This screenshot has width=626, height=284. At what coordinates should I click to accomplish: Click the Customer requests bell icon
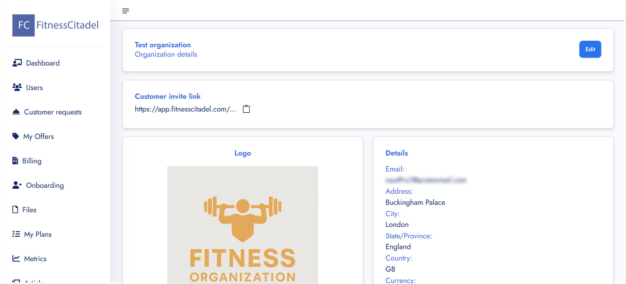click(x=16, y=112)
